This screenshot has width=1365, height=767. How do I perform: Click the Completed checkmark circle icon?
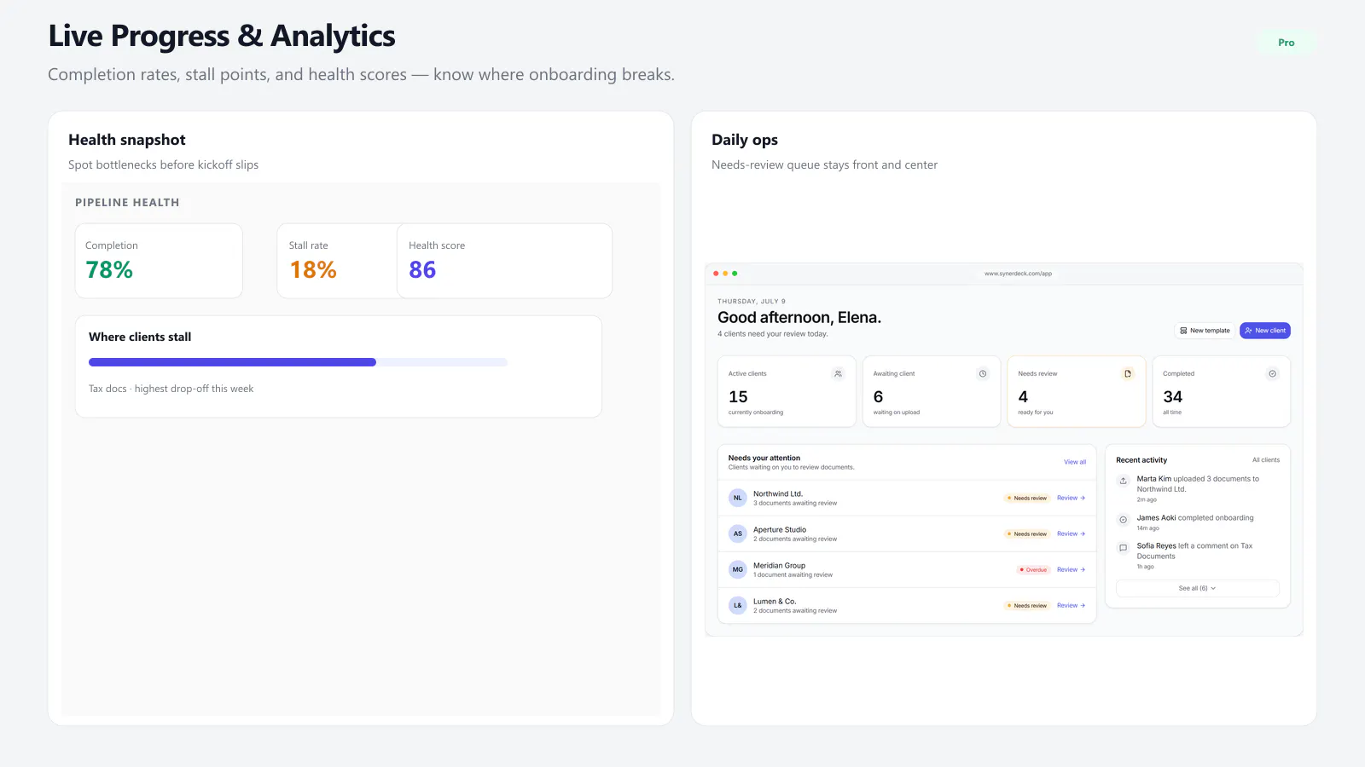pos(1272,373)
